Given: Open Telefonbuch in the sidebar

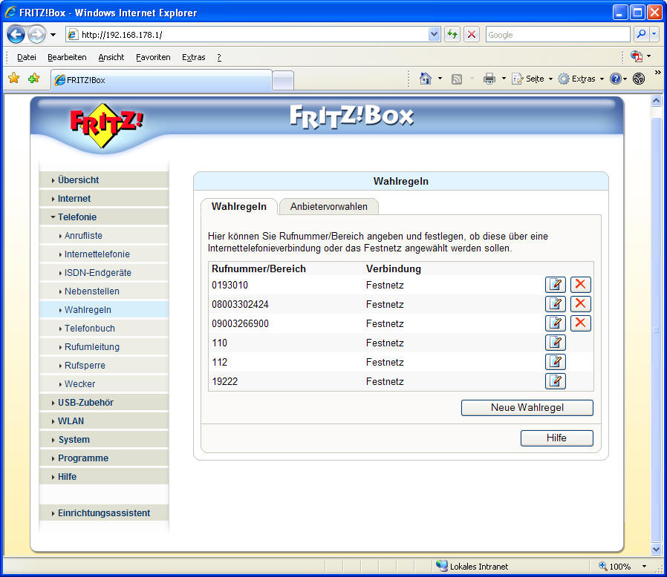Looking at the screenshot, I should [104, 329].
